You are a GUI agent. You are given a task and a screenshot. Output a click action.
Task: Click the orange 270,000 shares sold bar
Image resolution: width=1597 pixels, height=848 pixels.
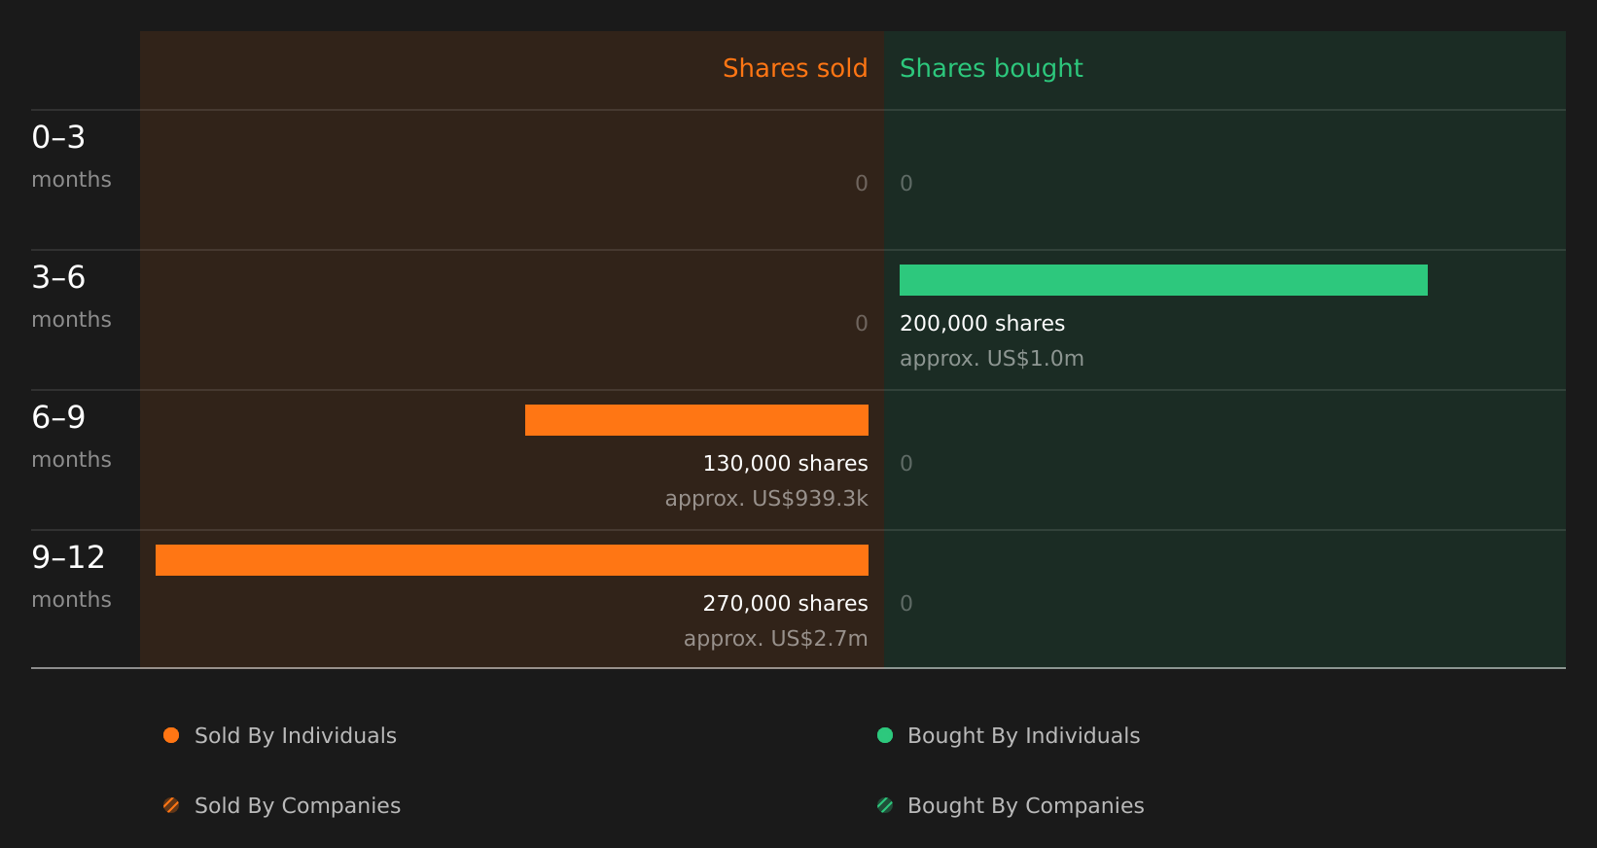(512, 560)
